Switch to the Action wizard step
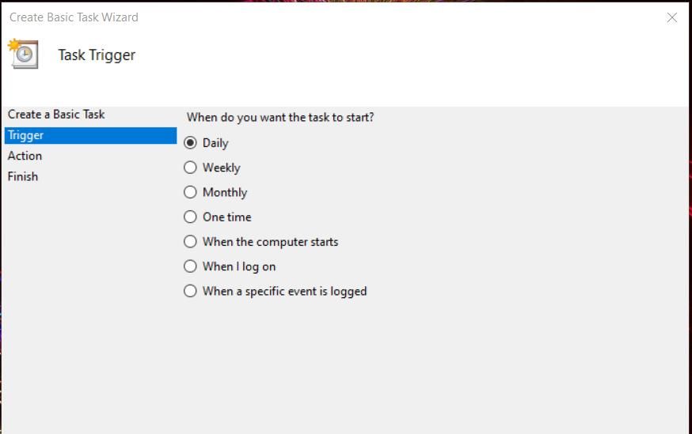 25,156
